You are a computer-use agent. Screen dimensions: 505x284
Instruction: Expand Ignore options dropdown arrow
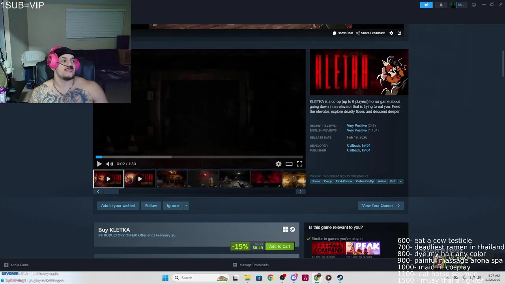pyautogui.click(x=186, y=206)
